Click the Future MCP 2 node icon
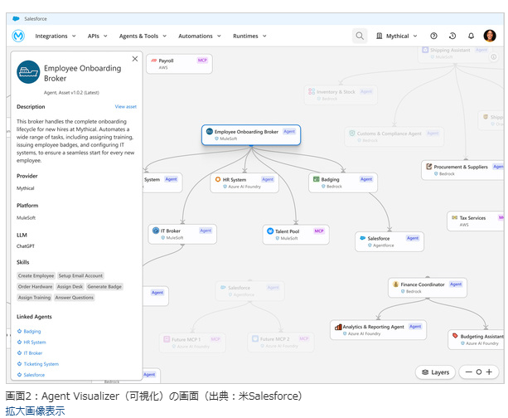Image resolution: width=508 pixels, height=418 pixels. pyautogui.click(x=255, y=338)
